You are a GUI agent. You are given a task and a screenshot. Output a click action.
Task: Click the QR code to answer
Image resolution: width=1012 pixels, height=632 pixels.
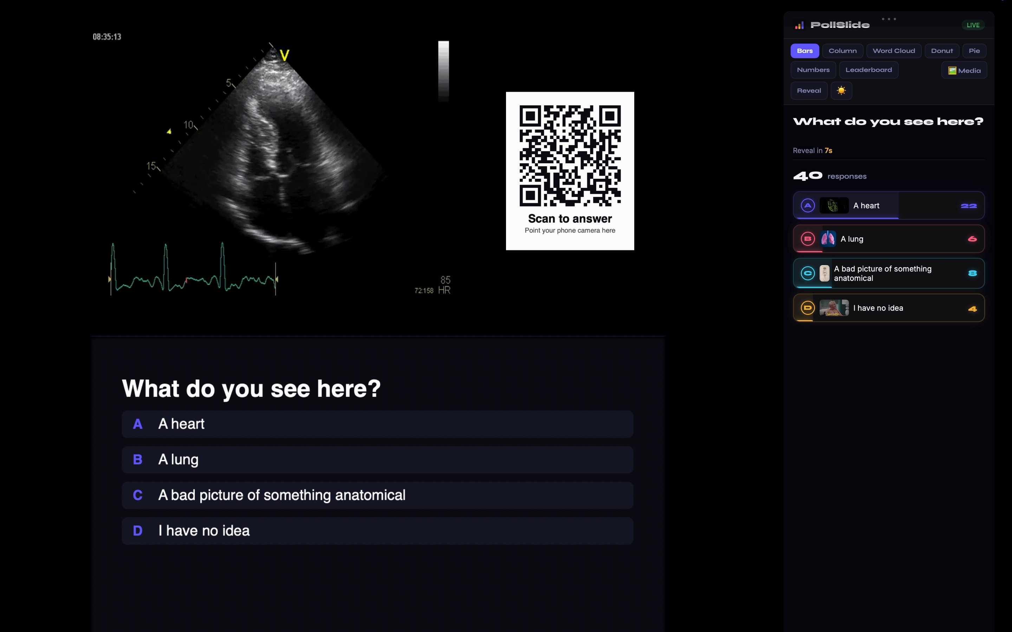pyautogui.click(x=570, y=156)
